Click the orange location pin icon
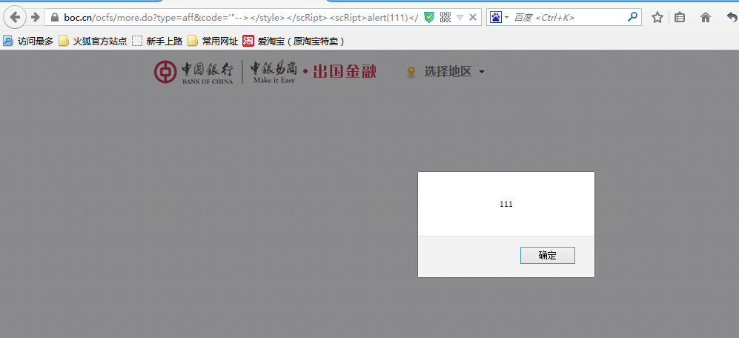739x338 pixels. pos(411,72)
